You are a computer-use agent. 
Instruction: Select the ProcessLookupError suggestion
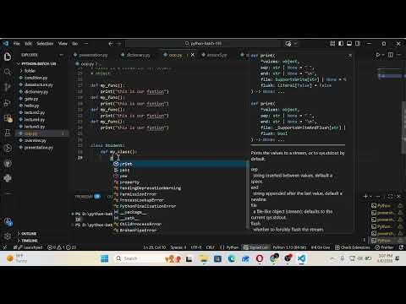pos(179,200)
